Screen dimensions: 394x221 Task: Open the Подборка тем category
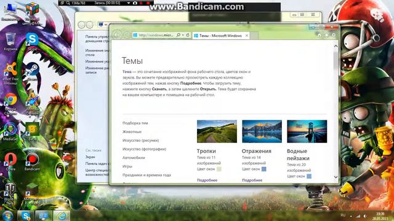point(135,123)
